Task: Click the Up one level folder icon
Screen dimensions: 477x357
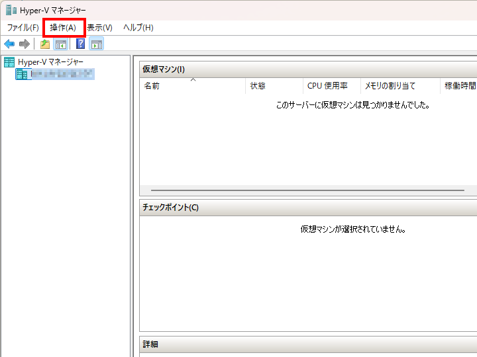Action: pos(45,44)
